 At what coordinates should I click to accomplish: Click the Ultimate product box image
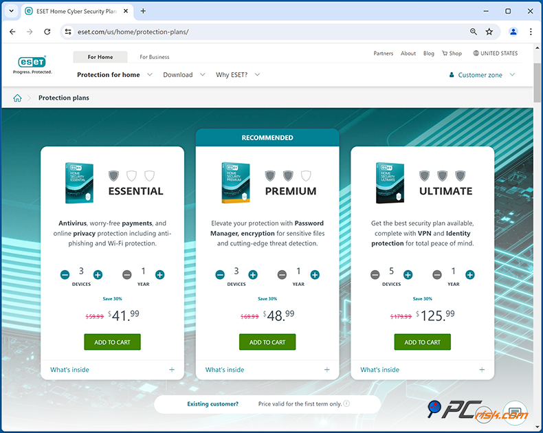tap(390, 183)
